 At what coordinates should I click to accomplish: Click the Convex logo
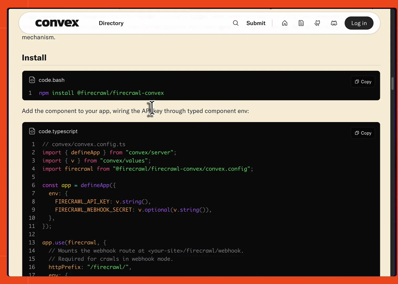click(57, 23)
